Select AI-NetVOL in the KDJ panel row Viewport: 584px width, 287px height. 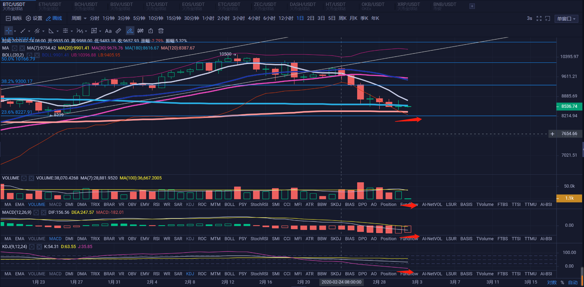pyautogui.click(x=432, y=274)
